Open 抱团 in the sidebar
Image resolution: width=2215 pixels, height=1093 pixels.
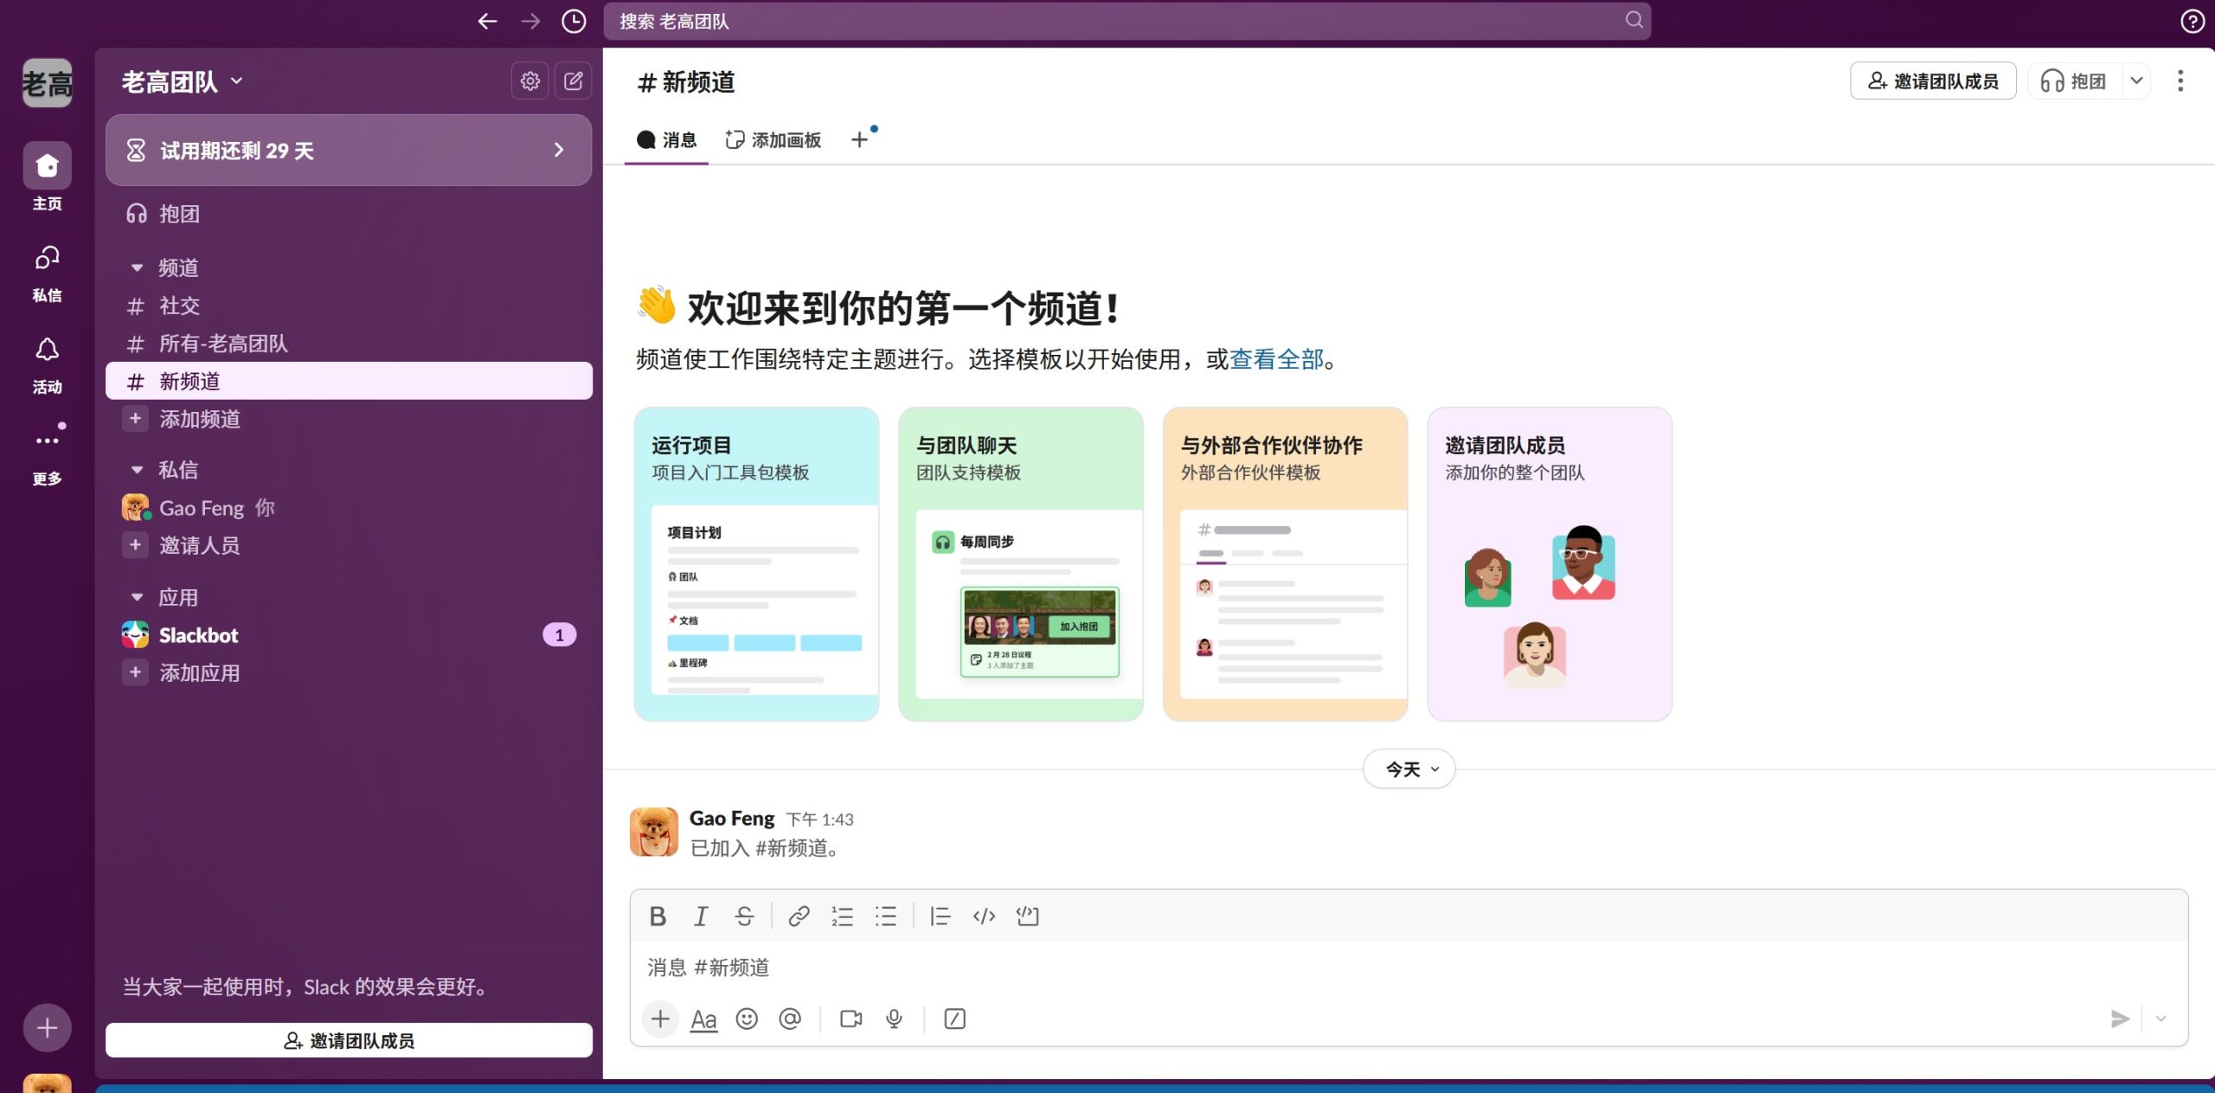(349, 214)
